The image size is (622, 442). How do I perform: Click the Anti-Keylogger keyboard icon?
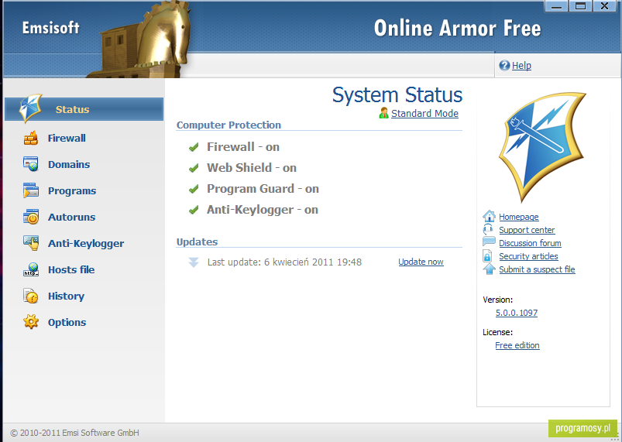[30, 243]
